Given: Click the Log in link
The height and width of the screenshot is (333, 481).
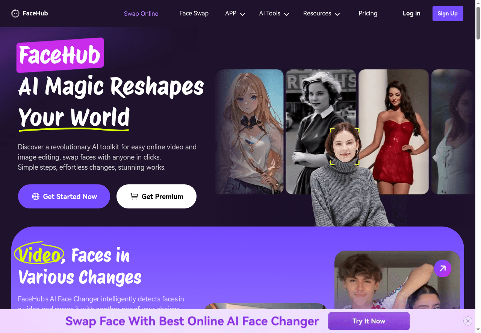Looking at the screenshot, I should [411, 14].
